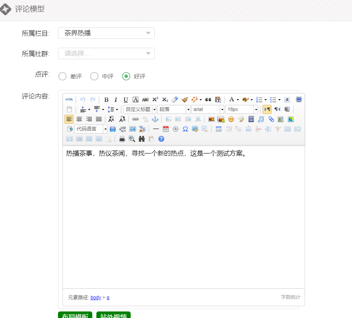Insert a hyperlink using the link icon
This screenshot has width=352, height=318.
136,119
